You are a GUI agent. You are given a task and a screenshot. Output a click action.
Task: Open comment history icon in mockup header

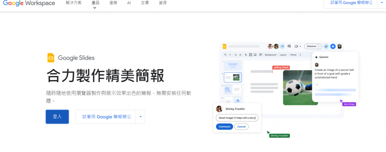click(289, 46)
